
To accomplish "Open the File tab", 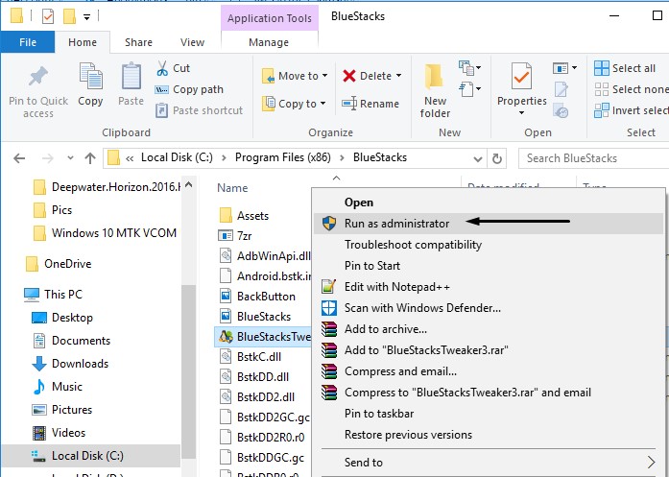I will [28, 42].
